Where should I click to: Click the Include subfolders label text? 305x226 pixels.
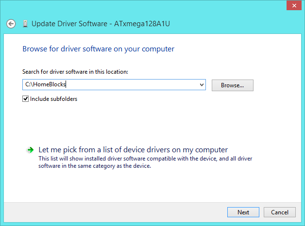pyautogui.click(x=53, y=99)
